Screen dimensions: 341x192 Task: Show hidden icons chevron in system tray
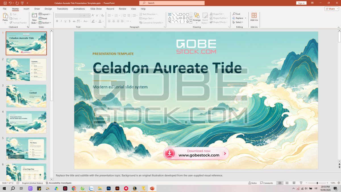tap(294, 188)
